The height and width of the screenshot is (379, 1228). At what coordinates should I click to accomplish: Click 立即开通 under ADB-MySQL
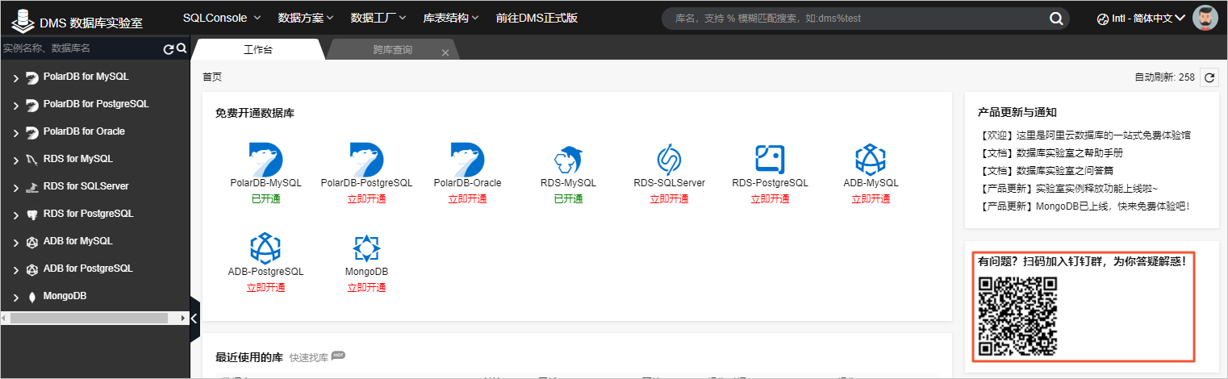[871, 198]
